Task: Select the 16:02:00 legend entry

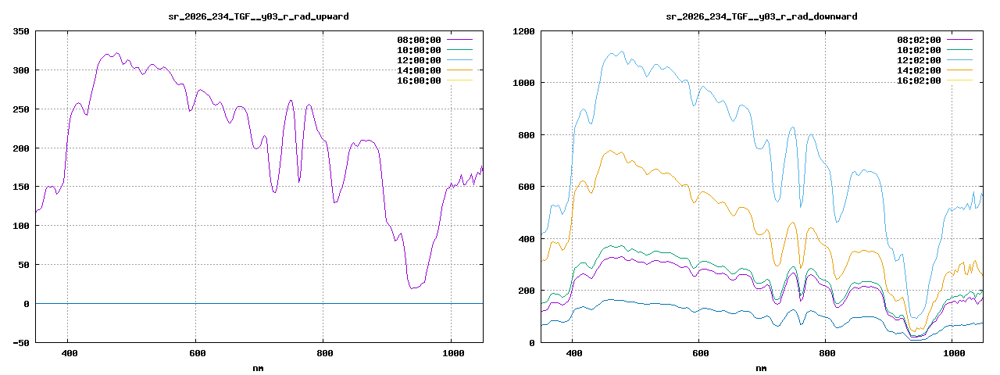Action: 919,80
